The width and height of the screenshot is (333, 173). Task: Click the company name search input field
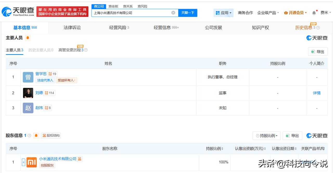[x=131, y=13]
